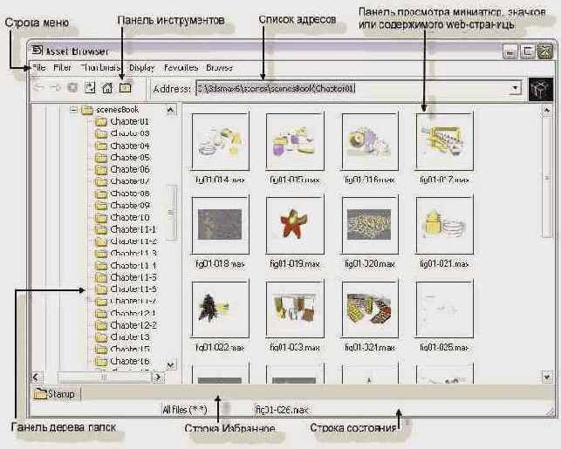The height and width of the screenshot is (449, 561).
Task: Open the Address dropdown arrow
Action: click(x=515, y=88)
